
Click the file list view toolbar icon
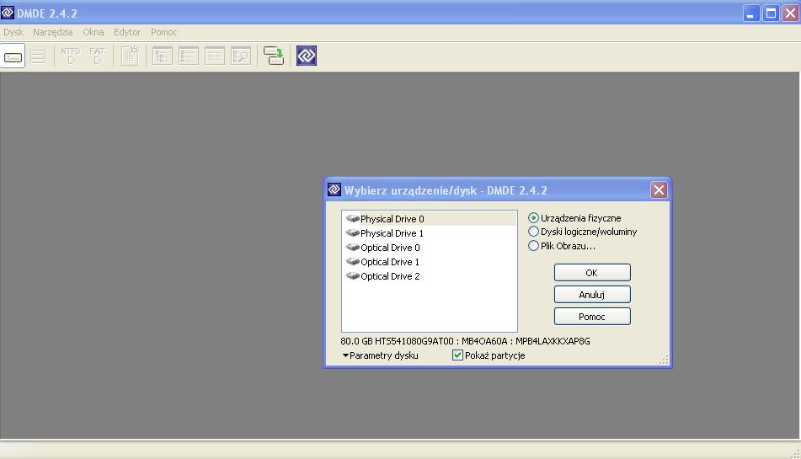(x=189, y=56)
